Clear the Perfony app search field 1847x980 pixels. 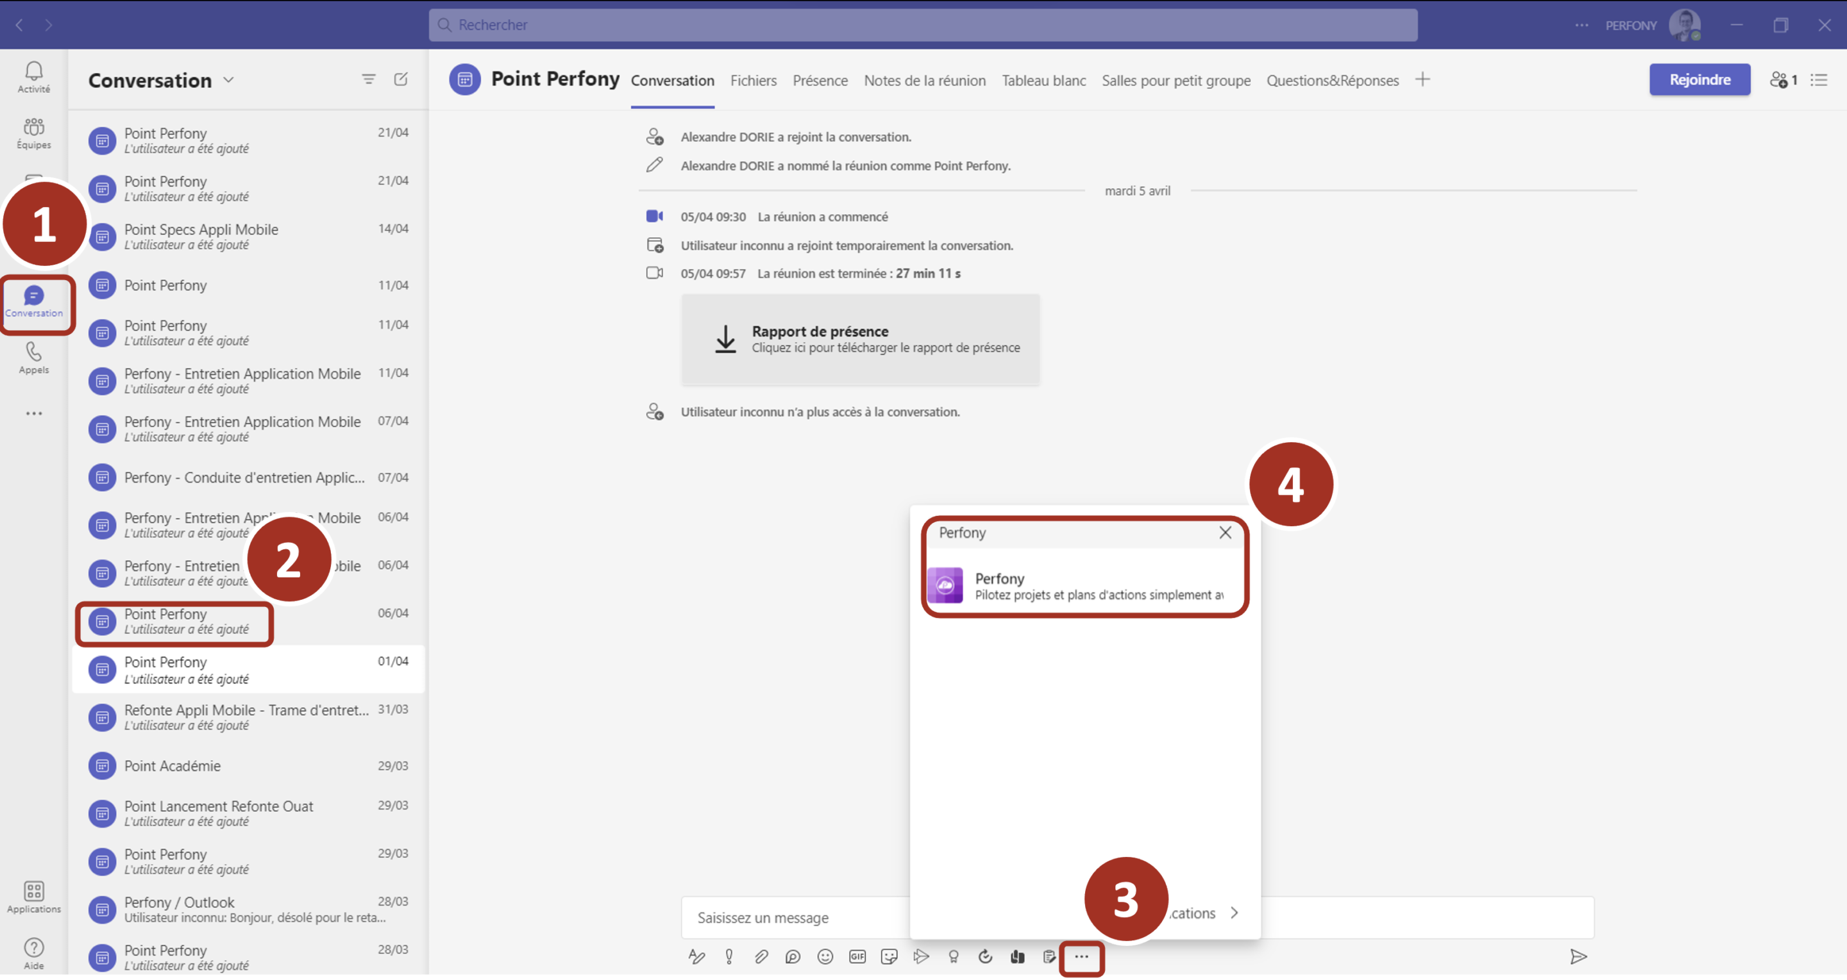pyautogui.click(x=1225, y=533)
